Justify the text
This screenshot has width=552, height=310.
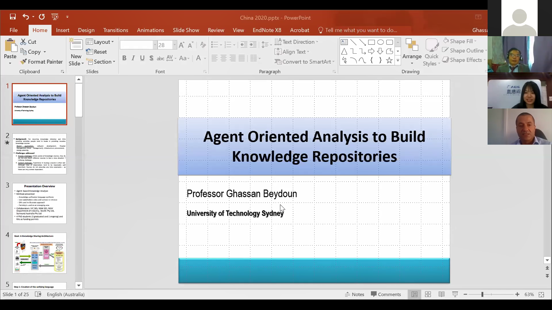pos(242,58)
